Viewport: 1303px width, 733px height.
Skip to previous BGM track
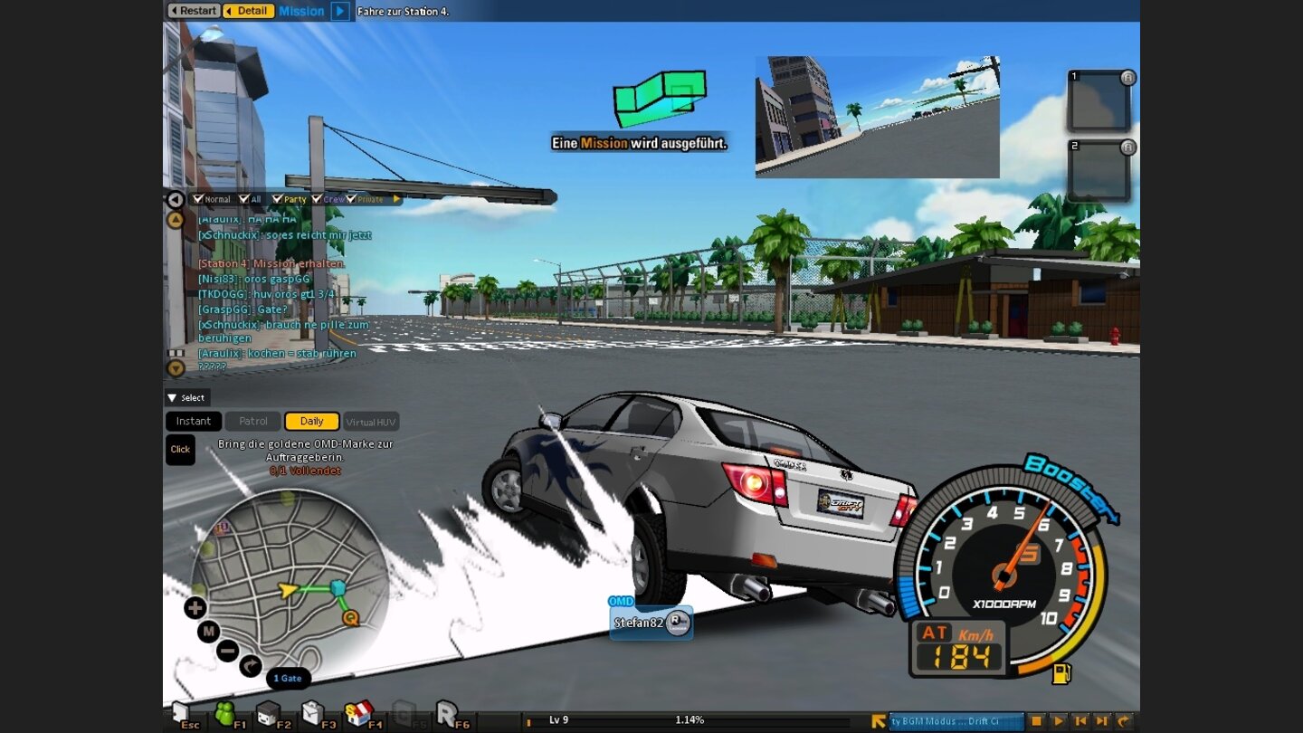click(1080, 721)
